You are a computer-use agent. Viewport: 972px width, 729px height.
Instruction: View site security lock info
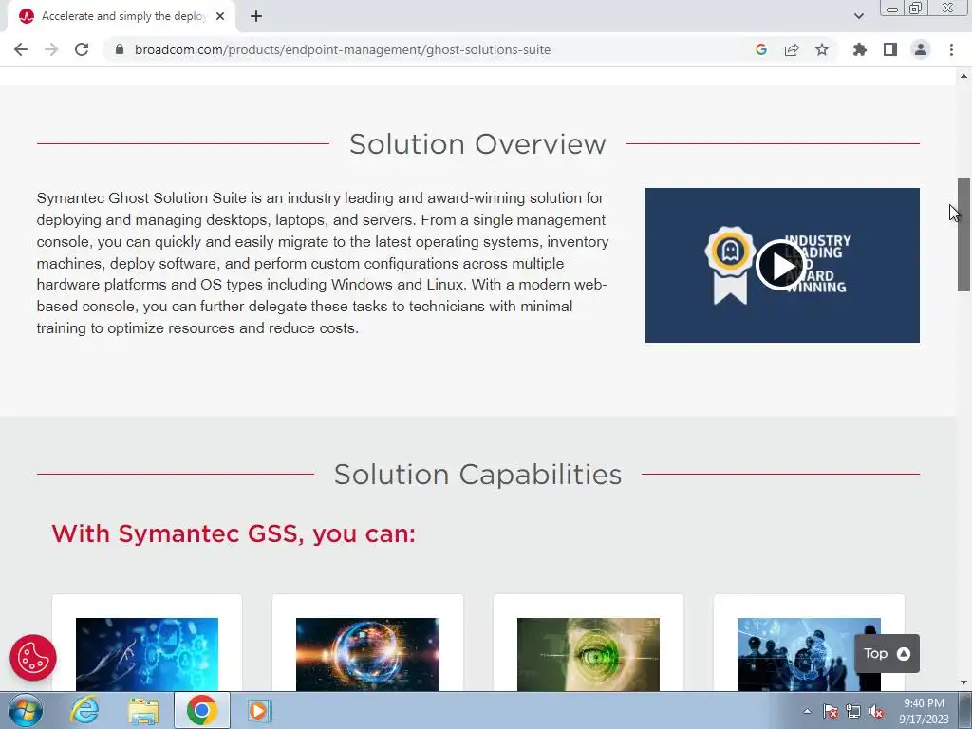120,49
